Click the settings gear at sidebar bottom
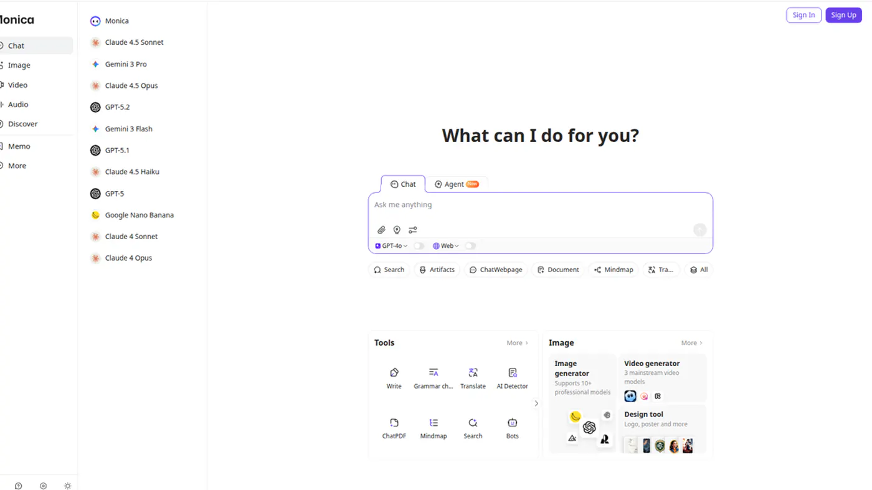872x490 pixels. coord(43,486)
